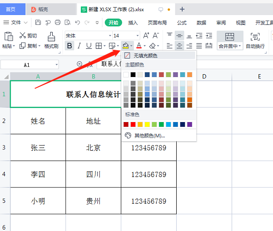Open the 文件 file menu
This screenshot has height=231, width=273.
click(x=16, y=23)
